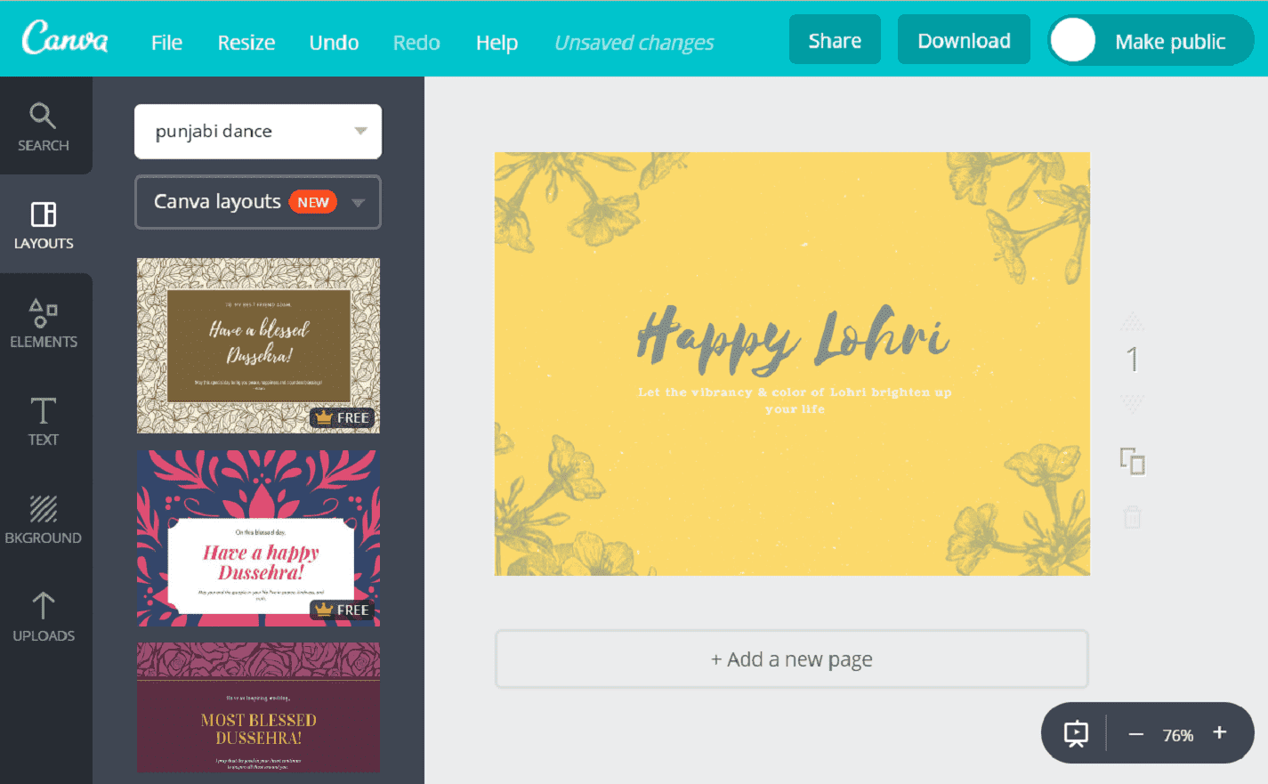Image resolution: width=1268 pixels, height=784 pixels.
Task: Click the Unsaved changes status text
Action: [x=634, y=42]
